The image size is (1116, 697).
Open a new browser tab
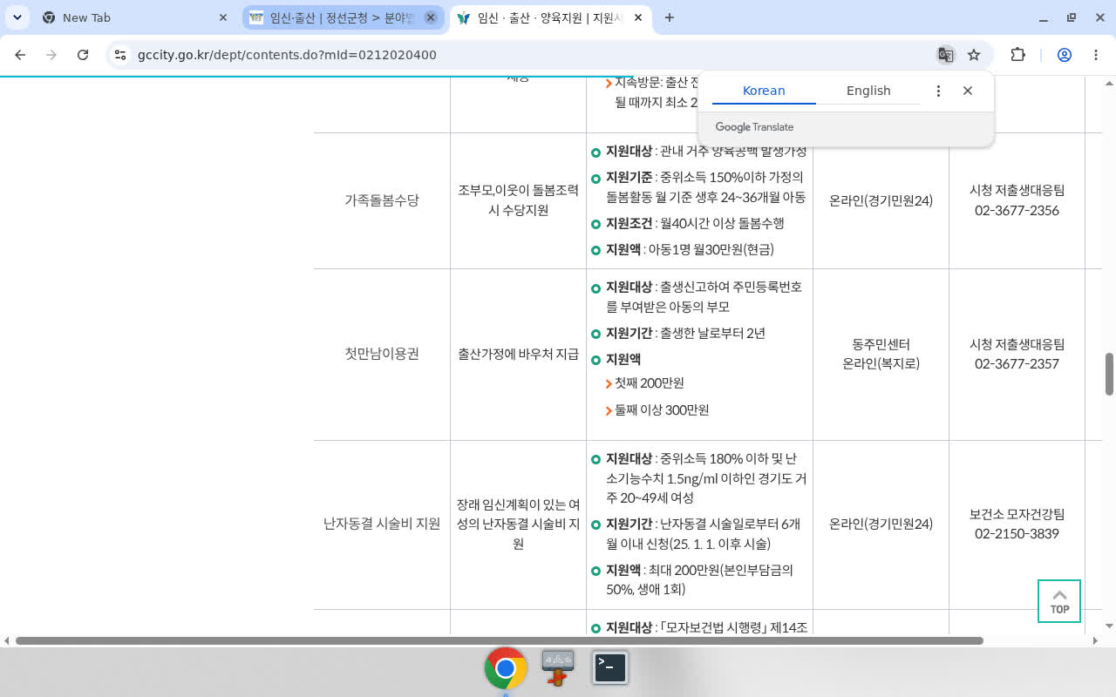pos(670,17)
